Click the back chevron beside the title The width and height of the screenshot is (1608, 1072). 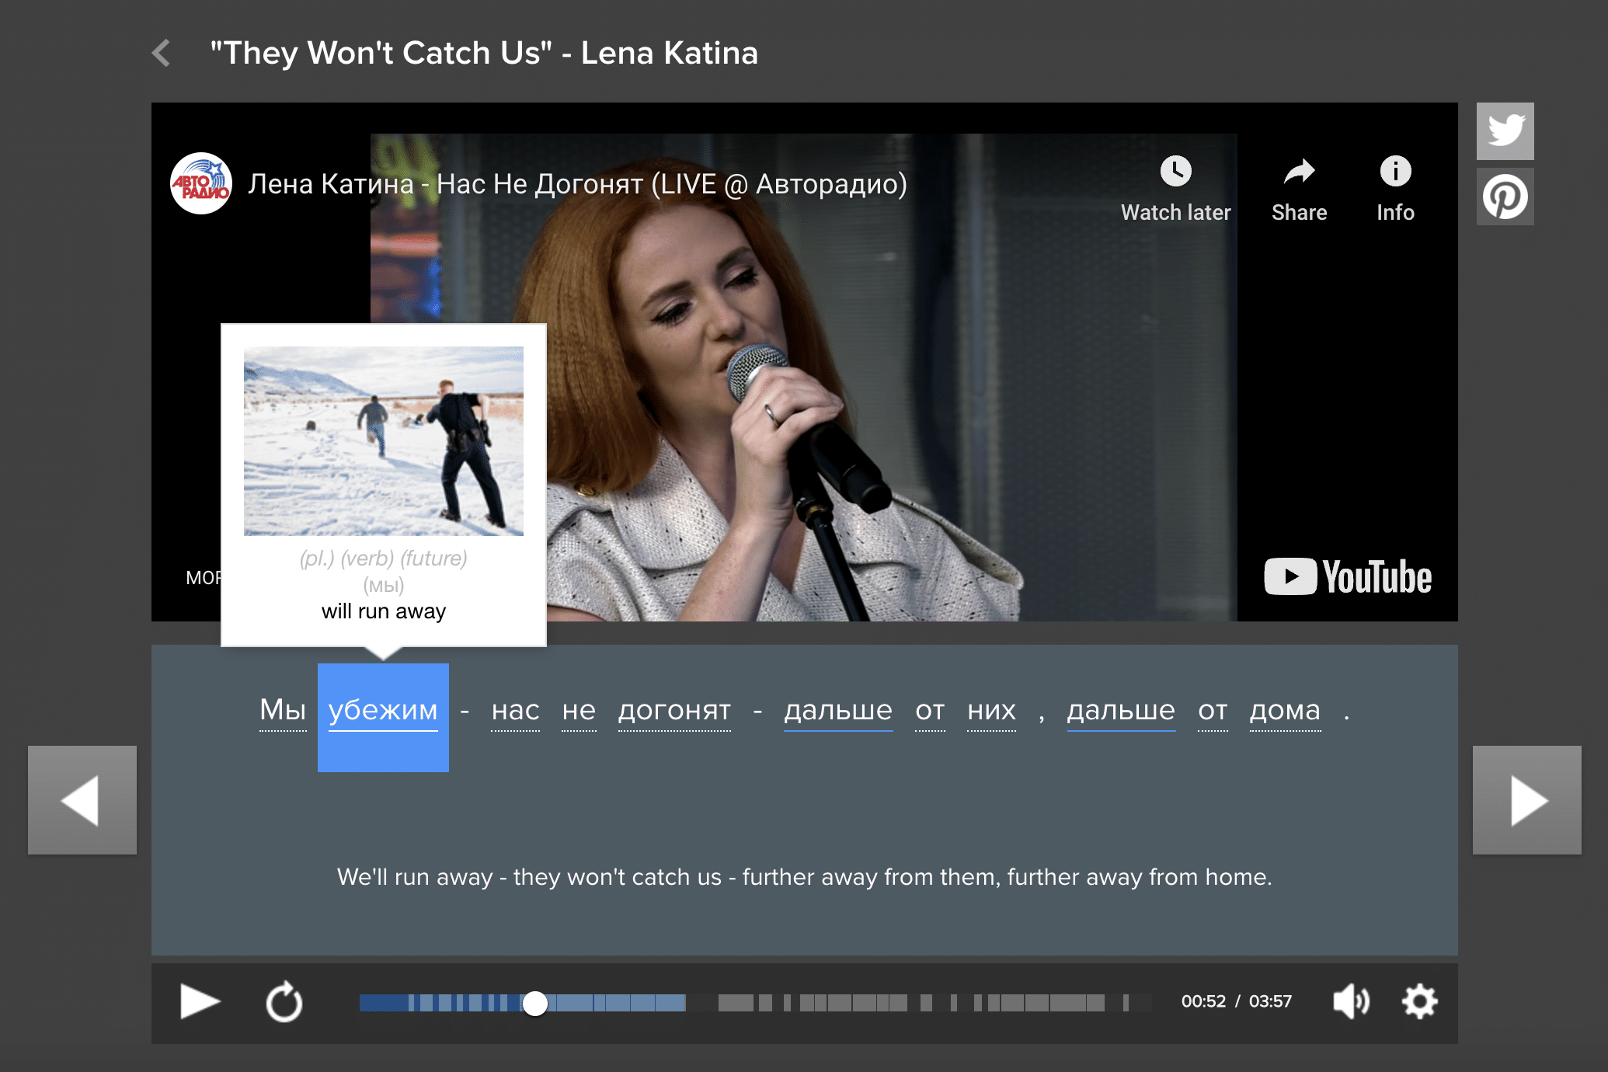pos(162,53)
